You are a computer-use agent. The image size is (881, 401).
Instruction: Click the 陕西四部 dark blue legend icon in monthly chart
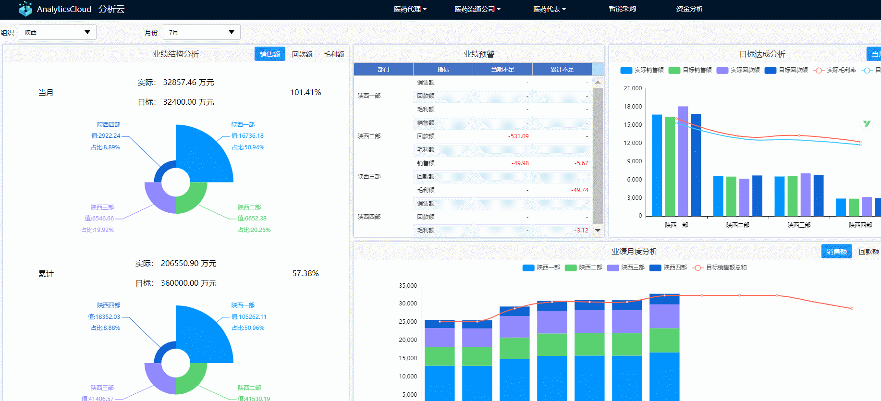tap(655, 268)
